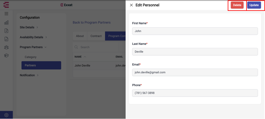
Task: Switch to the Contract tab
Action: [x=96, y=36]
